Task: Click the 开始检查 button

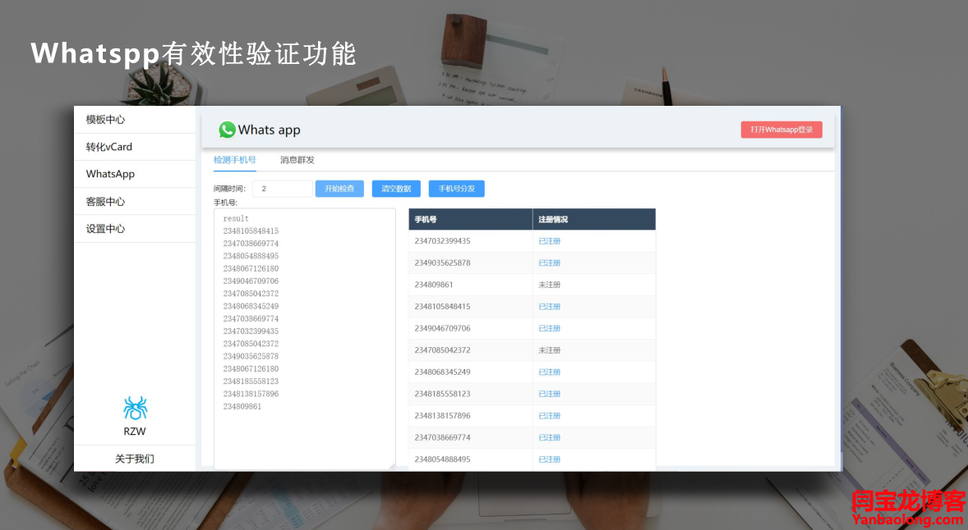Action: click(x=339, y=189)
